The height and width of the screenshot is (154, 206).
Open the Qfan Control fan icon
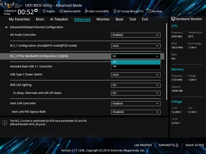86,11
